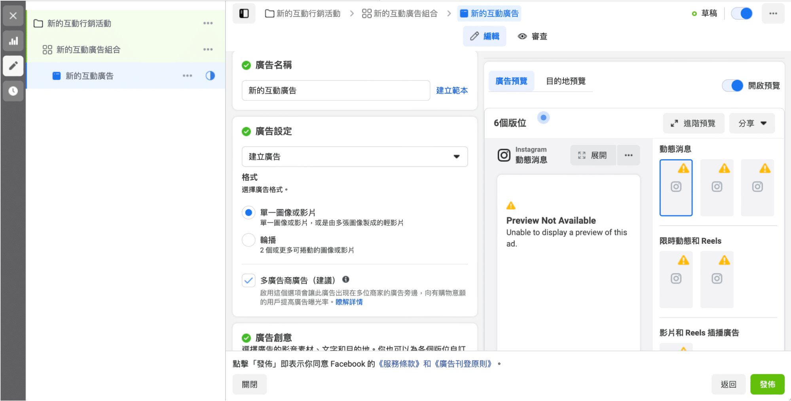The height and width of the screenshot is (401, 791).
Task: Select the first 限時動態和 Reels thumbnail
Action: pyautogui.click(x=676, y=279)
